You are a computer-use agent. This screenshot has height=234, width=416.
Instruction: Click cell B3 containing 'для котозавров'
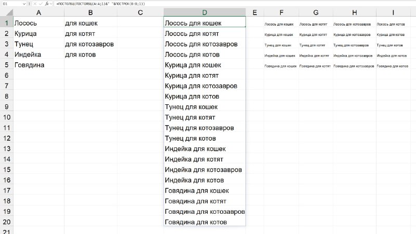[90, 44]
